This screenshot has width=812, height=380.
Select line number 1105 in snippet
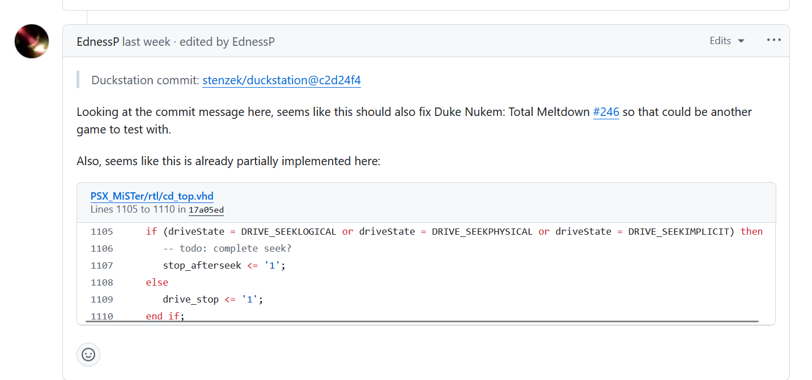102,231
